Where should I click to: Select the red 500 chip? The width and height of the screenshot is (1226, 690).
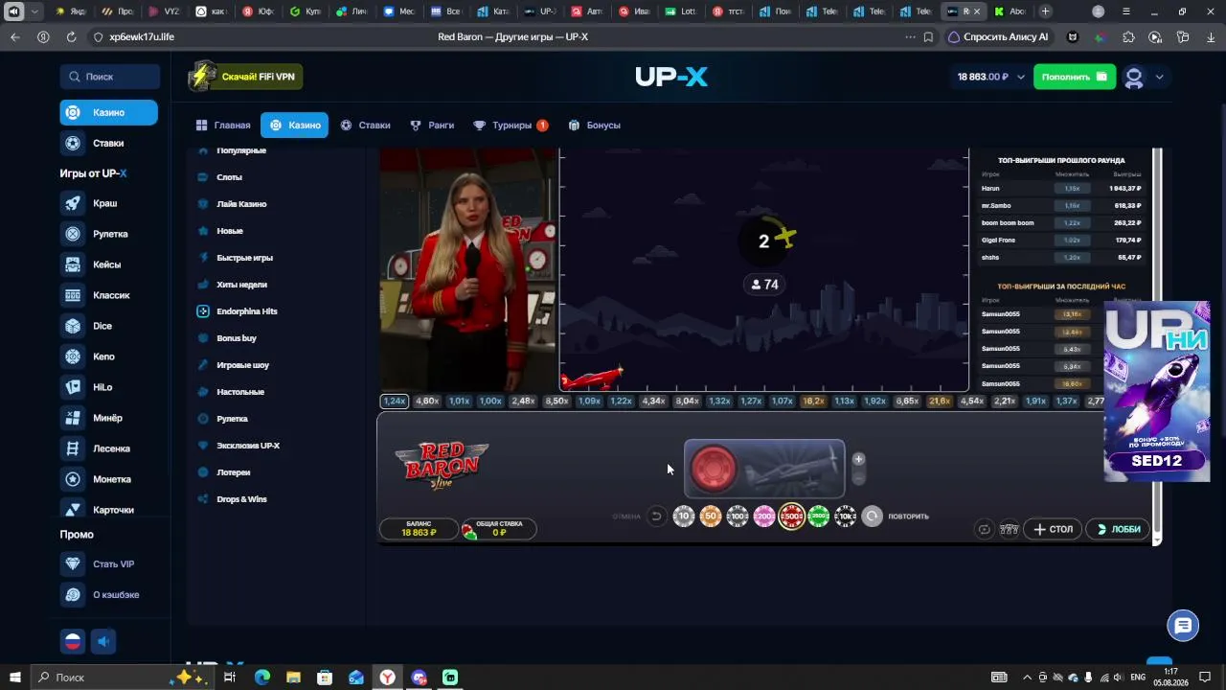pyautogui.click(x=791, y=517)
